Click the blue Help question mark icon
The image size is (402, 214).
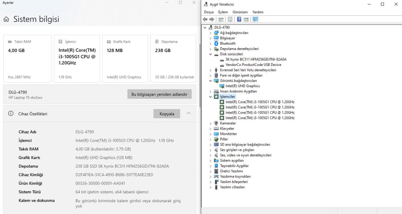pos(239,19)
